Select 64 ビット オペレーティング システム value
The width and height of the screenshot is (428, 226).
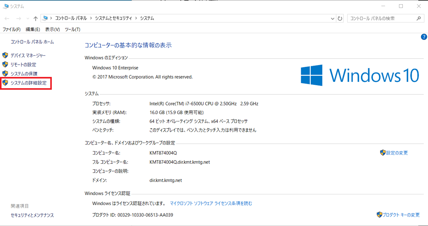click(198, 121)
